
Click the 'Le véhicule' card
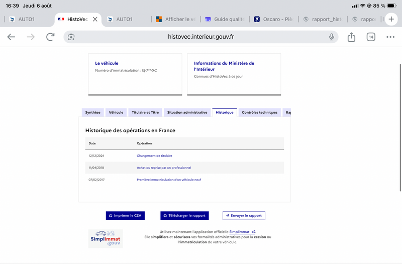[135, 74]
